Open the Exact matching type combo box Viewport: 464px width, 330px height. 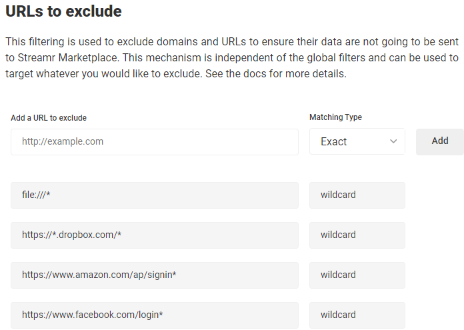click(x=357, y=141)
